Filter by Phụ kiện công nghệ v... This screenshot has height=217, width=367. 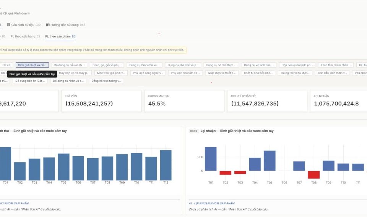pos(148,73)
